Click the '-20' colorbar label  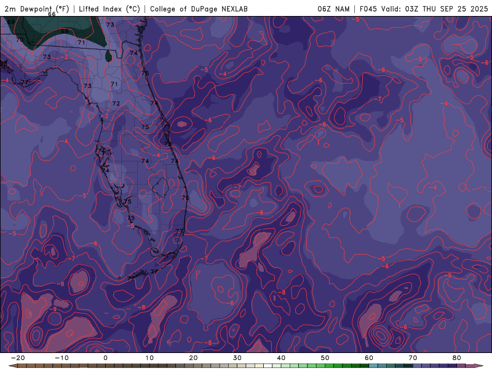click(18, 358)
